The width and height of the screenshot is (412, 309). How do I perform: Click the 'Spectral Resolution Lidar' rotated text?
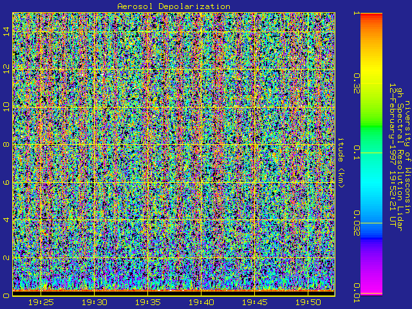coord(400,167)
